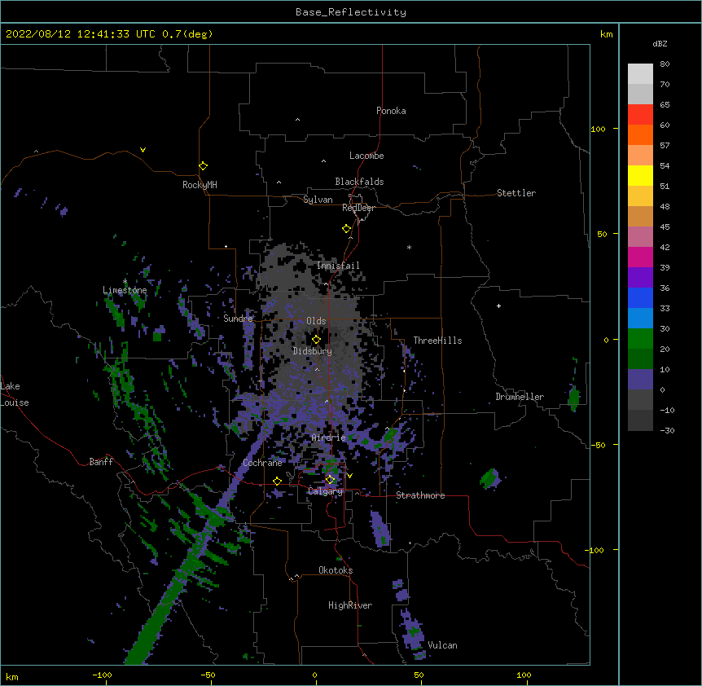The image size is (702, 686).
Task: Click the Cochrane town label
Action: coord(263,463)
